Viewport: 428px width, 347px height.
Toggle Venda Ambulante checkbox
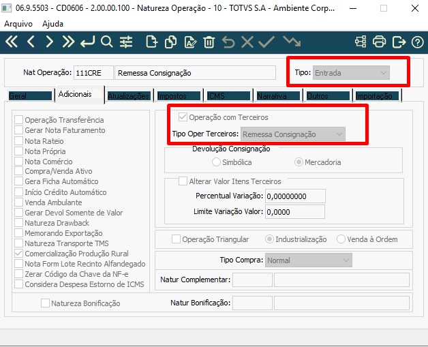[x=19, y=202]
